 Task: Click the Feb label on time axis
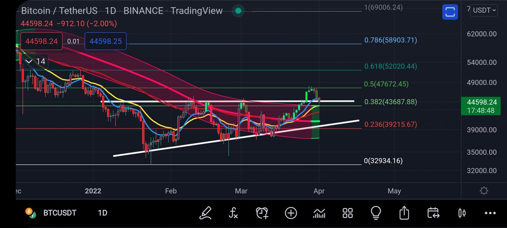click(x=171, y=191)
